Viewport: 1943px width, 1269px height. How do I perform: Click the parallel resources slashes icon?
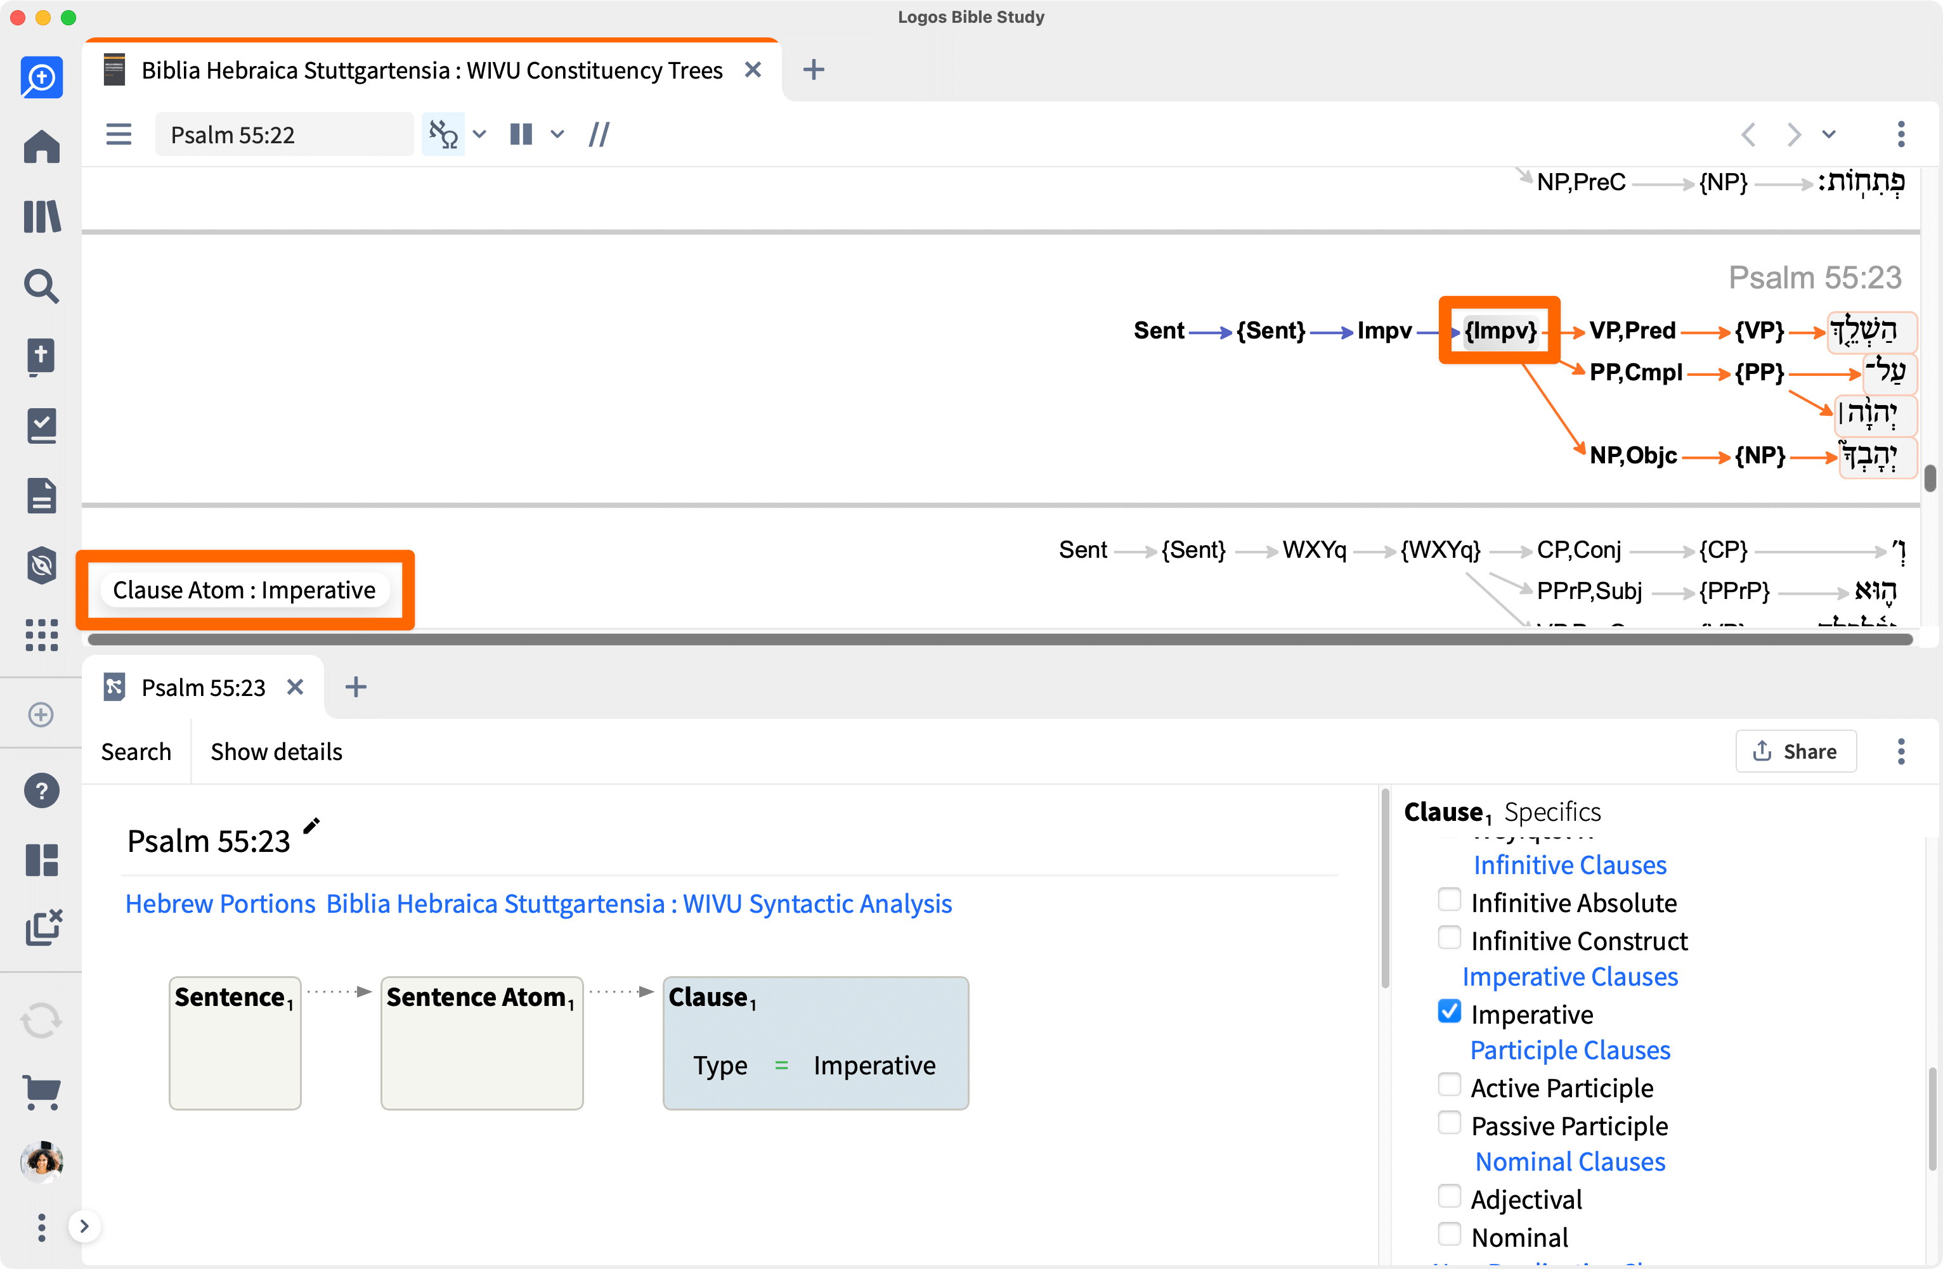coord(599,134)
